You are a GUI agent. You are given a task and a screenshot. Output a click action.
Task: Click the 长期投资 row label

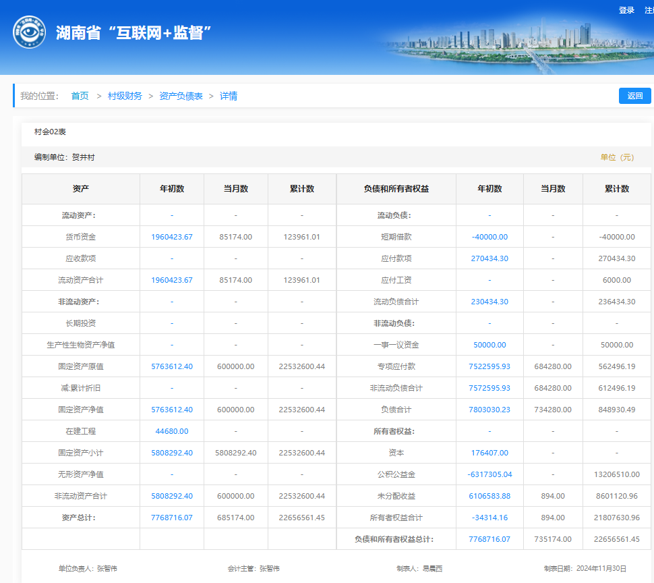(81, 323)
